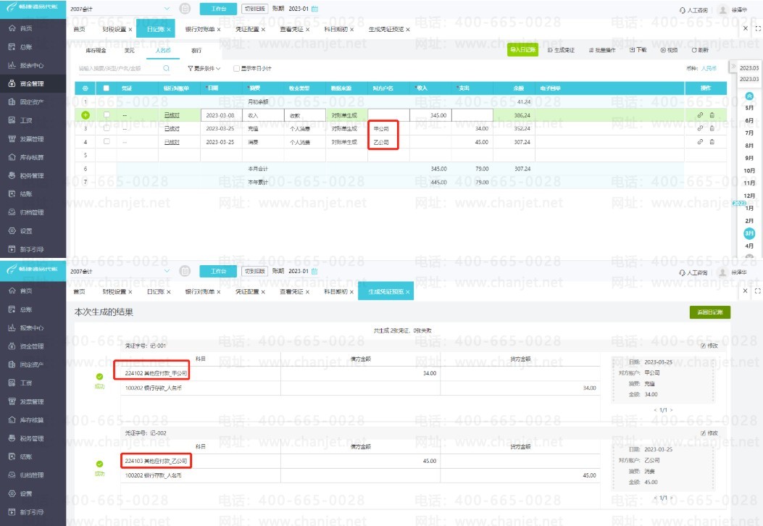Select 12月 in the month timeline

(x=749, y=196)
